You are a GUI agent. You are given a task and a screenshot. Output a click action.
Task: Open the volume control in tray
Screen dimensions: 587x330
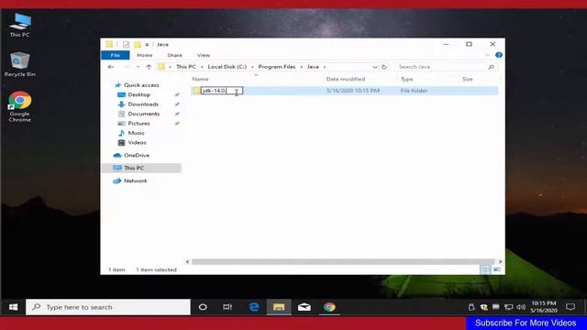click(x=521, y=307)
